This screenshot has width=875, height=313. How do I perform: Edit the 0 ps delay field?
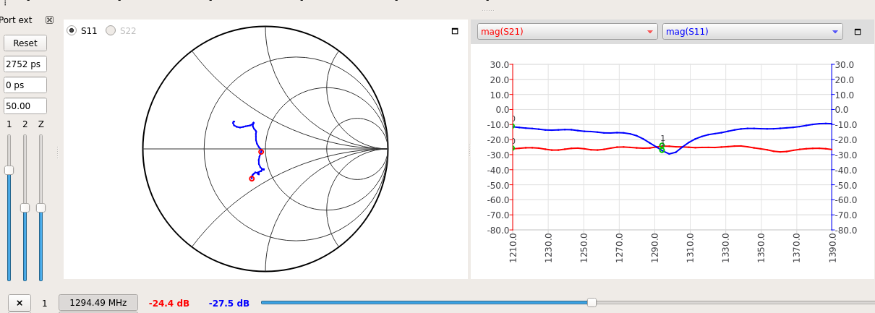(x=25, y=85)
